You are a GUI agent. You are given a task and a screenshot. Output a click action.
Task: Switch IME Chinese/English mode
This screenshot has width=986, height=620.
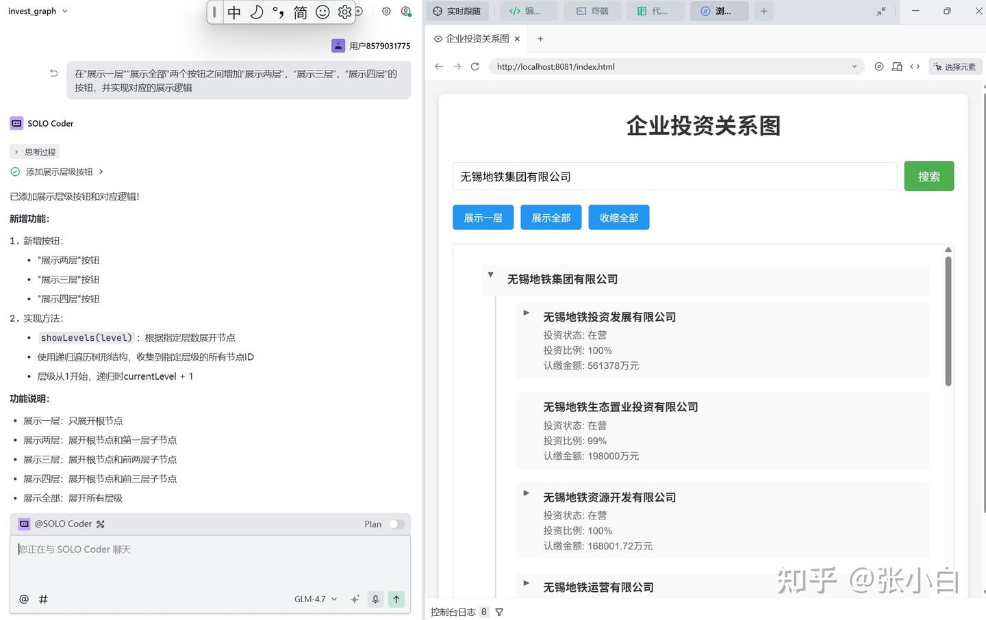(x=234, y=12)
